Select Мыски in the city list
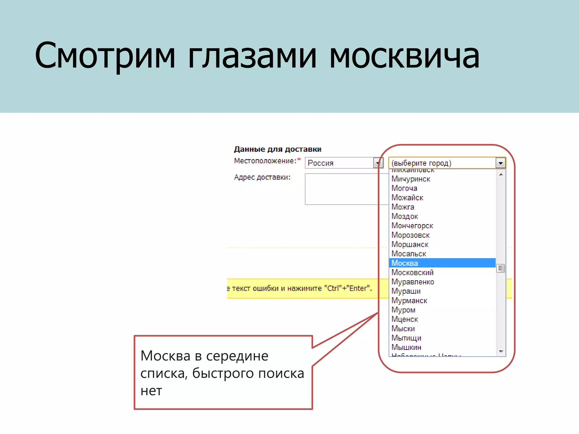The width and height of the screenshot is (579, 434). [x=442, y=328]
